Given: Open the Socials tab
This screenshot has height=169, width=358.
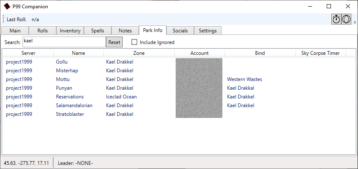Looking at the screenshot, I should [180, 31].
